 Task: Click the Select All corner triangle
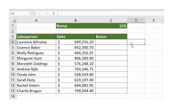click(x=14, y=20)
